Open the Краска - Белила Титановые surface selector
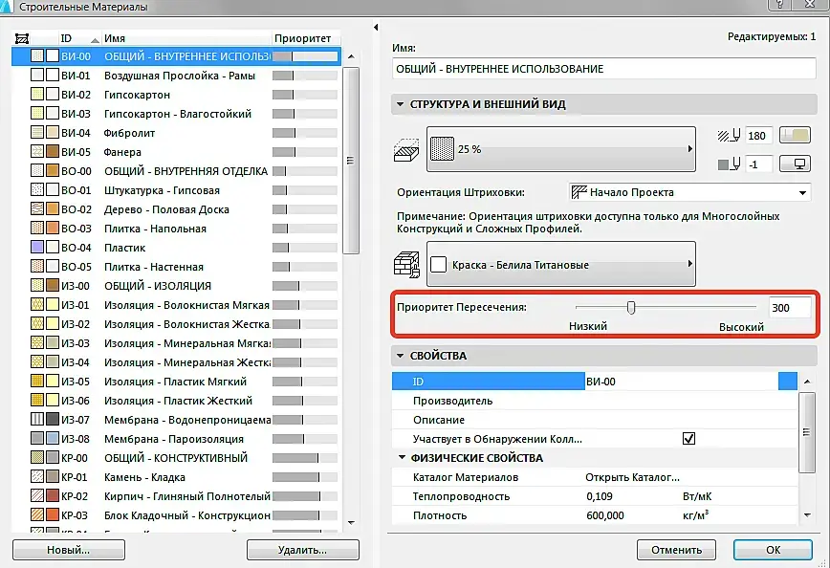Image resolution: width=830 pixels, height=568 pixels. click(561, 264)
